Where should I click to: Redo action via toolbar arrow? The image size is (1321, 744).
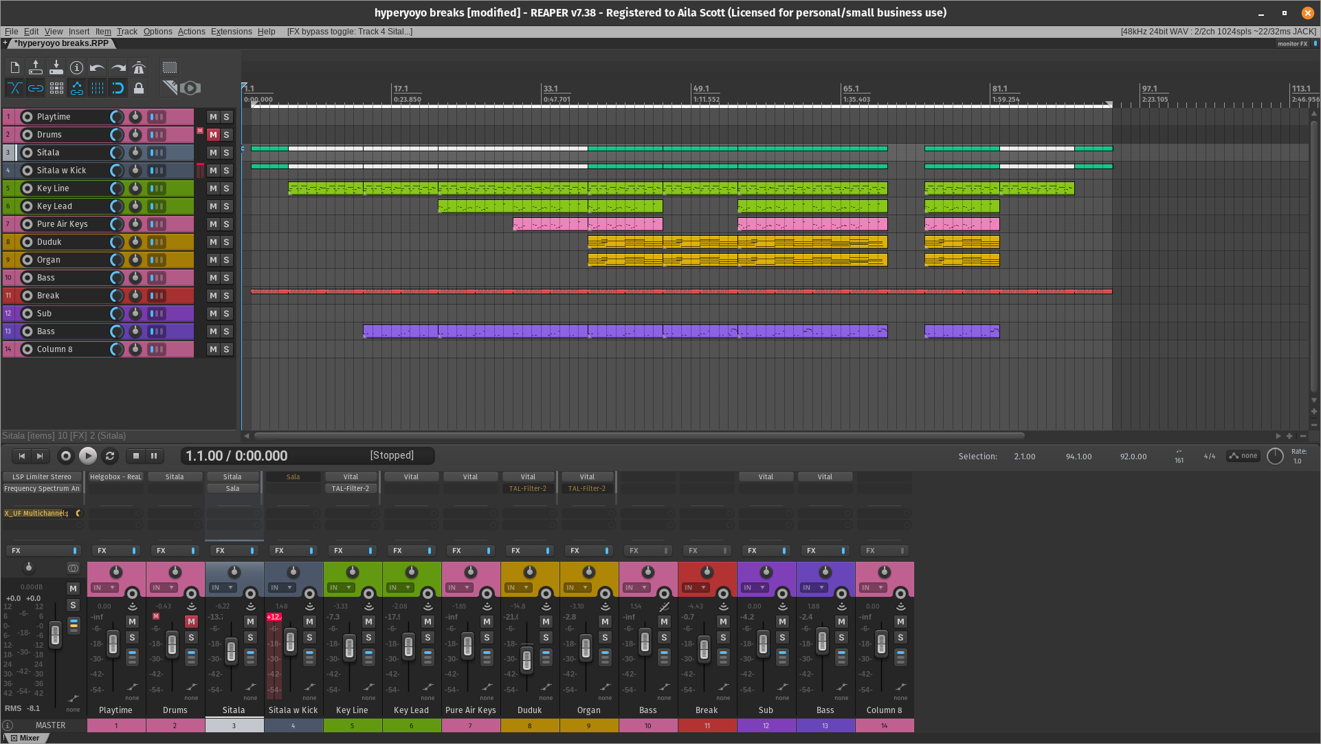click(x=118, y=67)
